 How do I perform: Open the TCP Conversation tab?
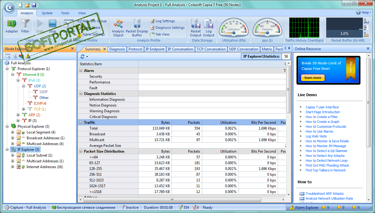(211, 49)
